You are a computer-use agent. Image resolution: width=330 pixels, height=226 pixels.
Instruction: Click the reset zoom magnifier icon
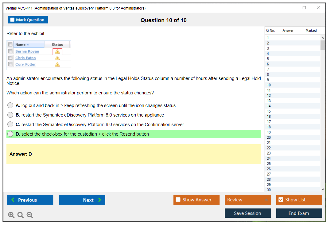pyautogui.click(x=20, y=215)
